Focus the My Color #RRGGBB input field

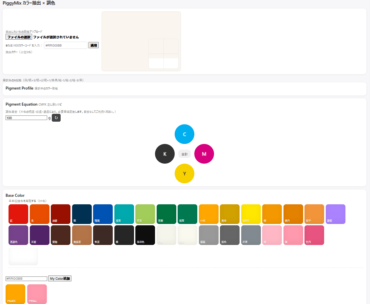pyautogui.click(x=27, y=279)
